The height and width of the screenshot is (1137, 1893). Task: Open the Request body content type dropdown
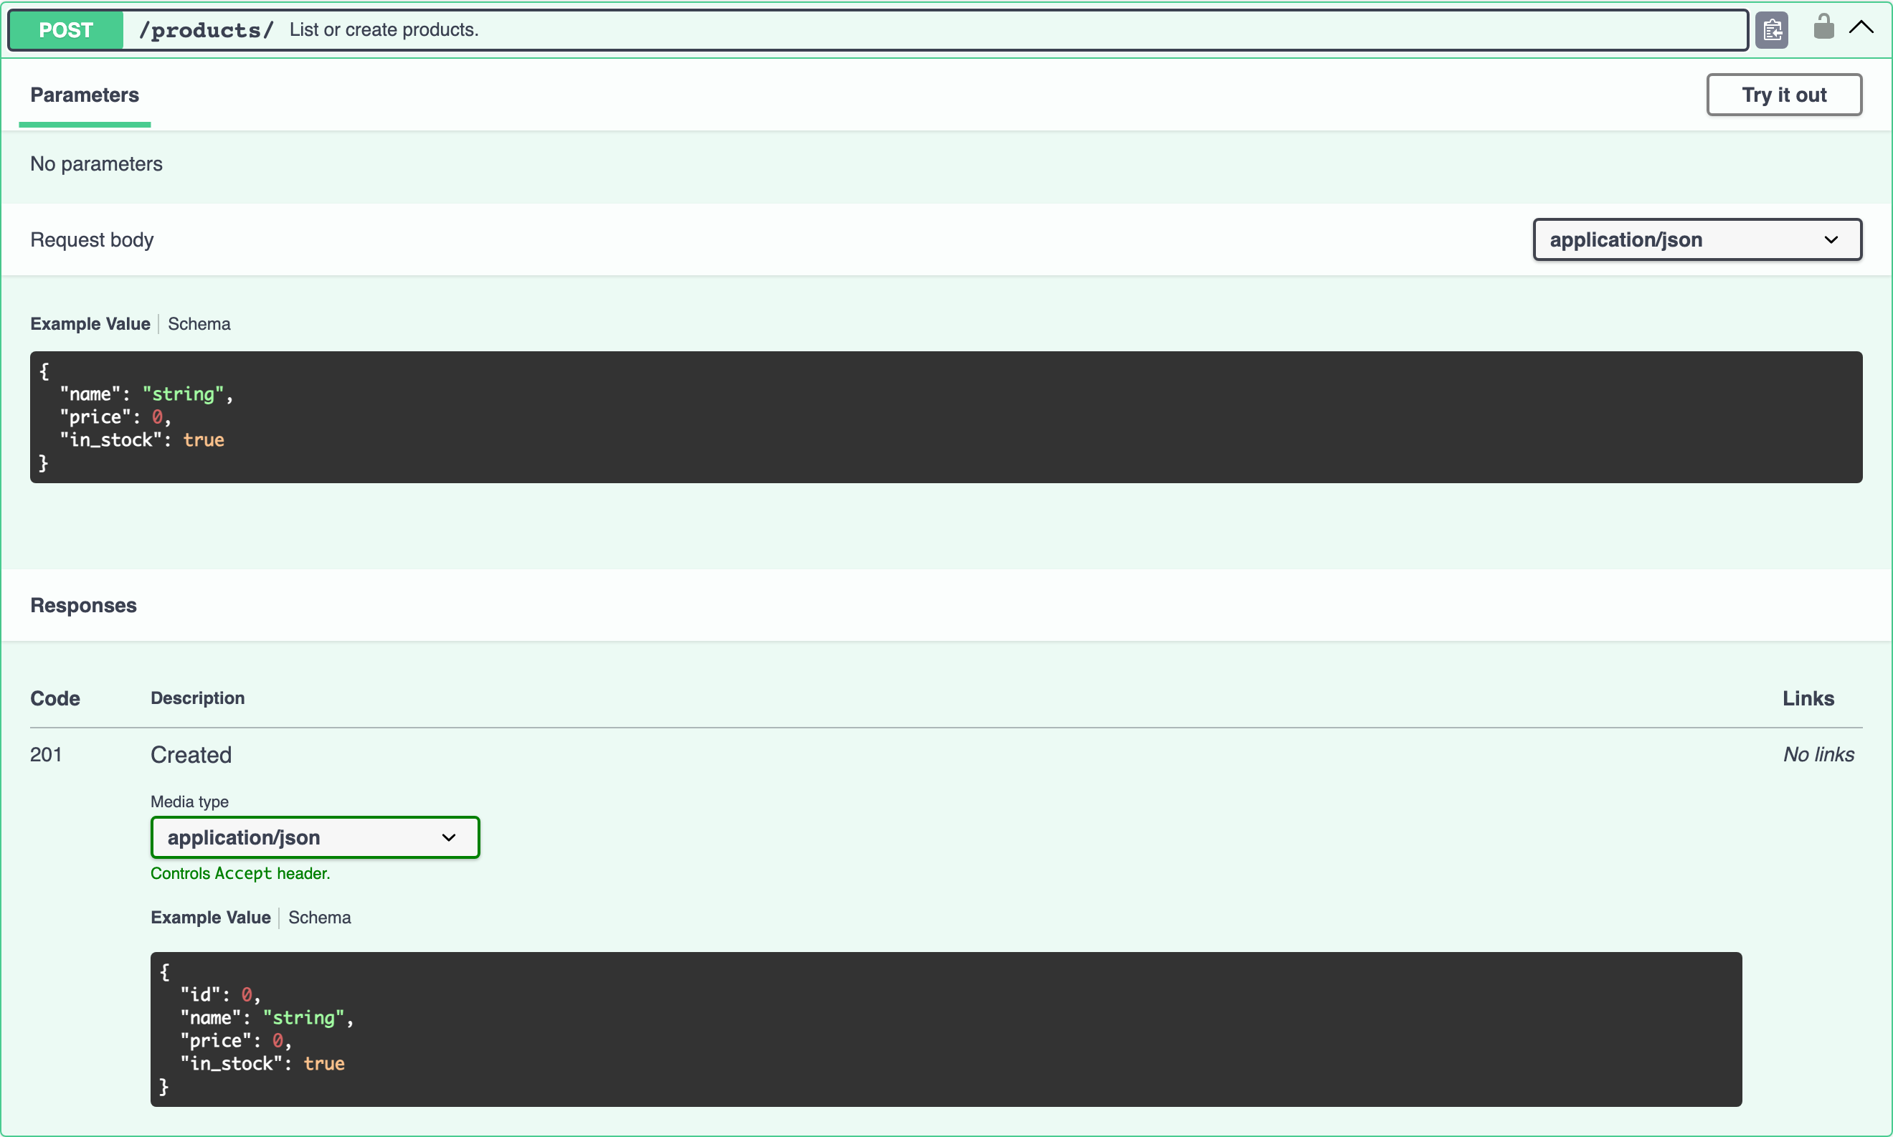pyautogui.click(x=1697, y=240)
